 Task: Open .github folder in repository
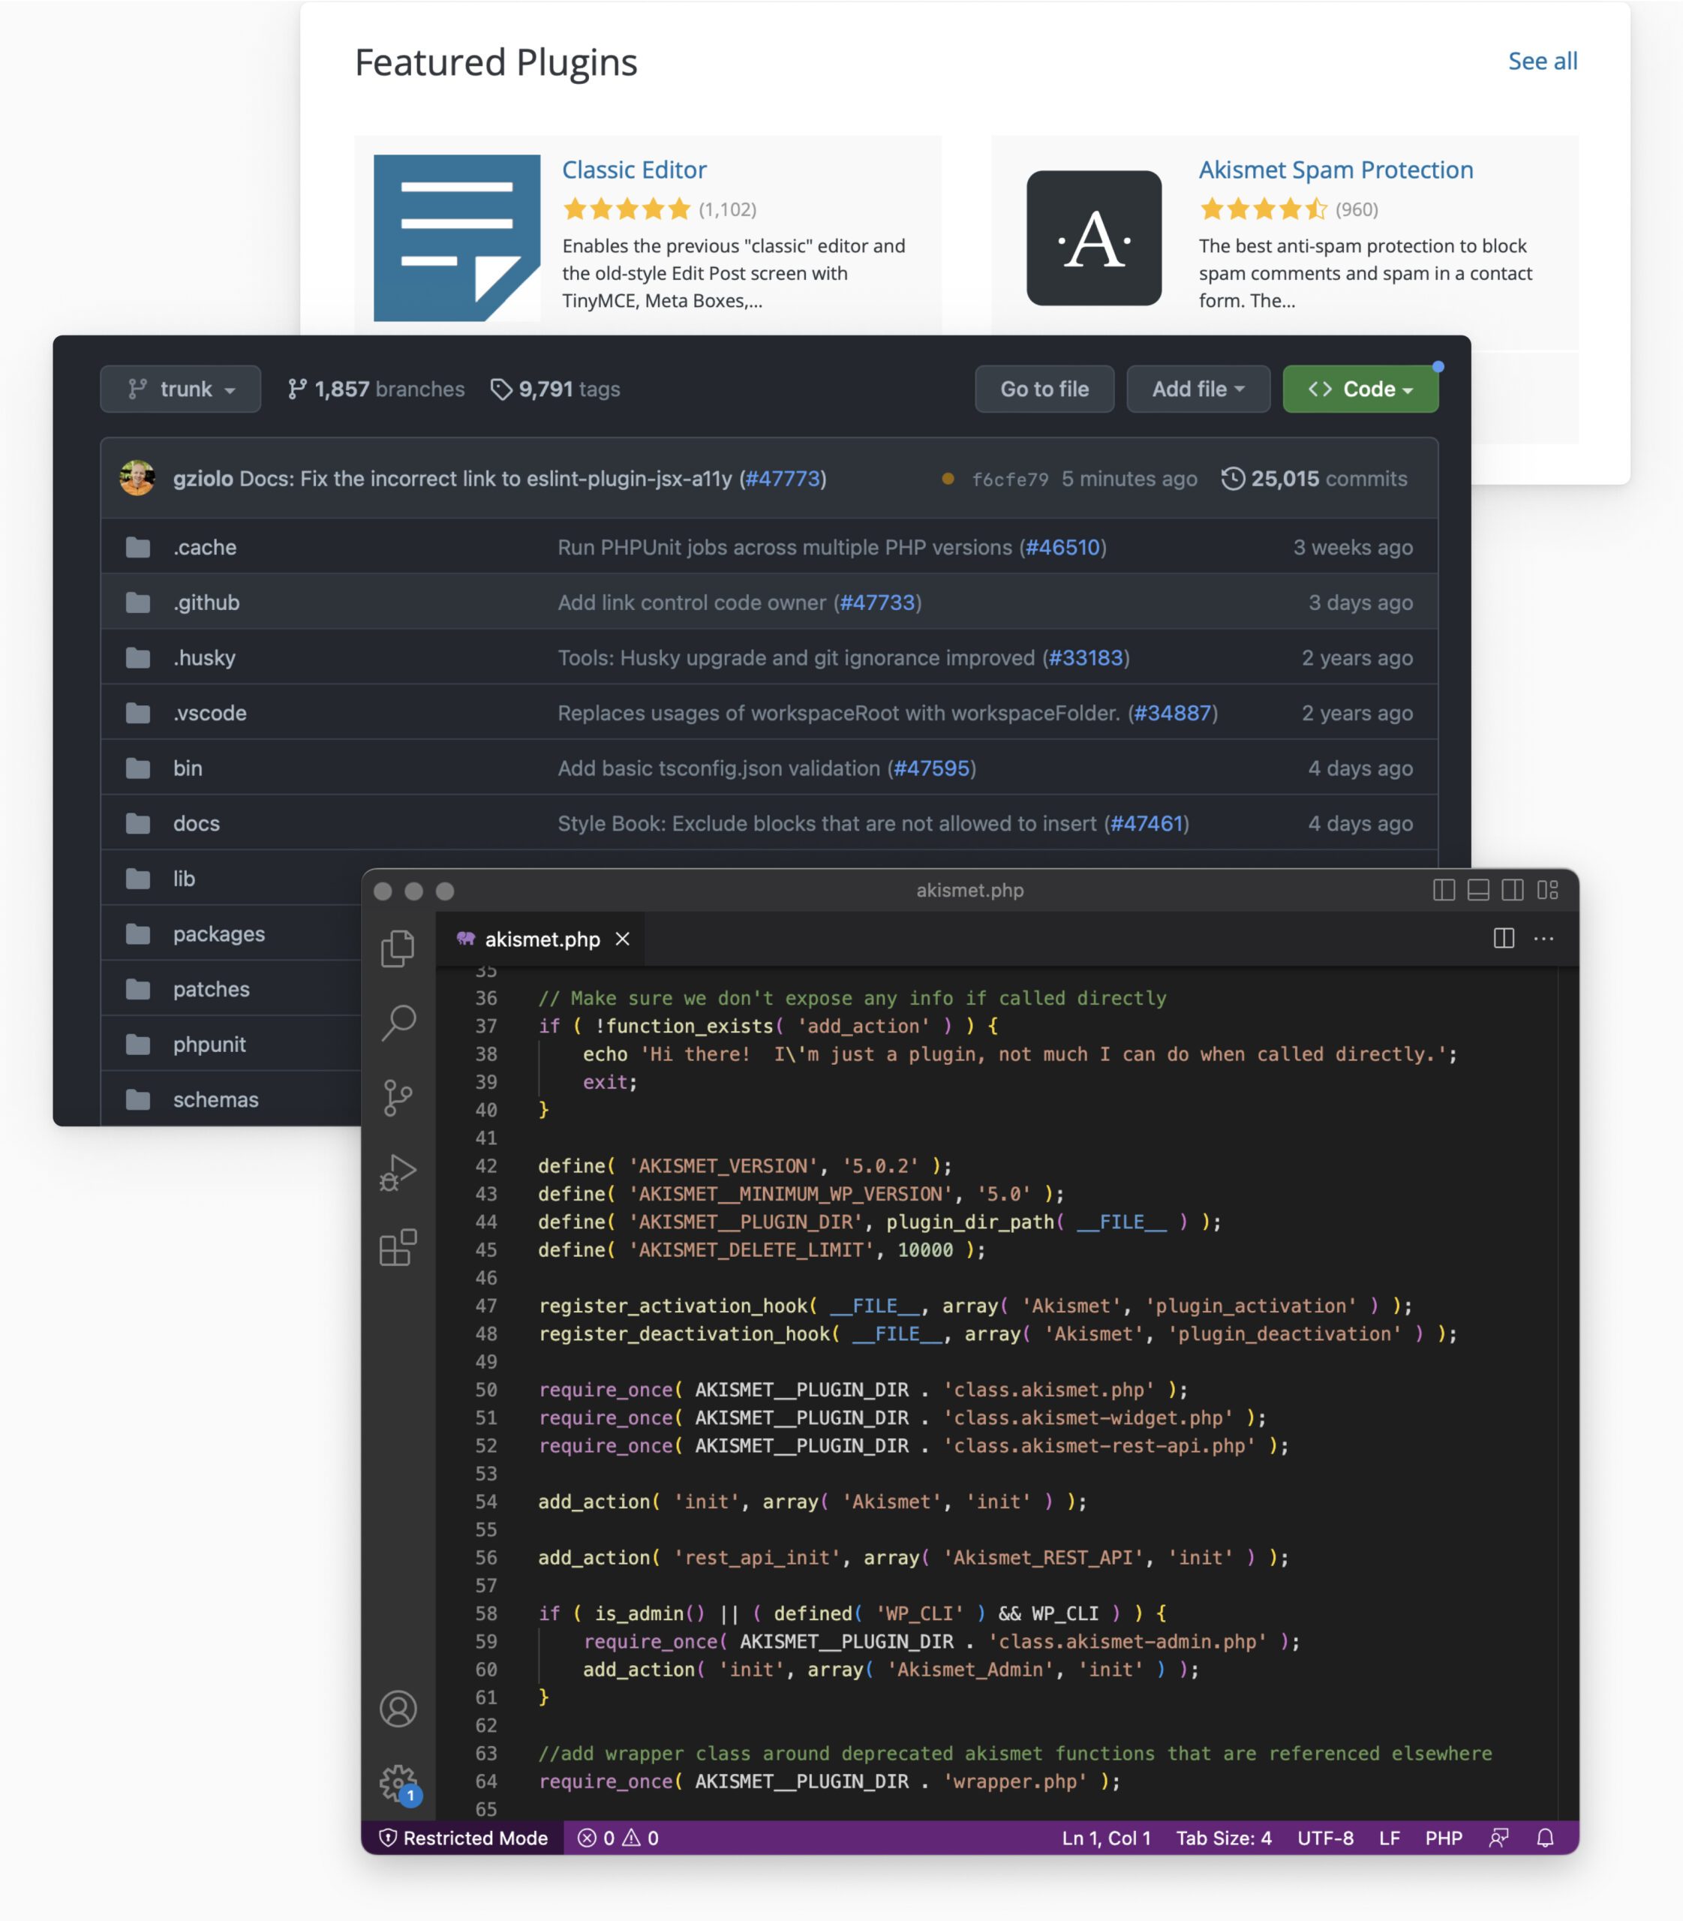(x=206, y=602)
